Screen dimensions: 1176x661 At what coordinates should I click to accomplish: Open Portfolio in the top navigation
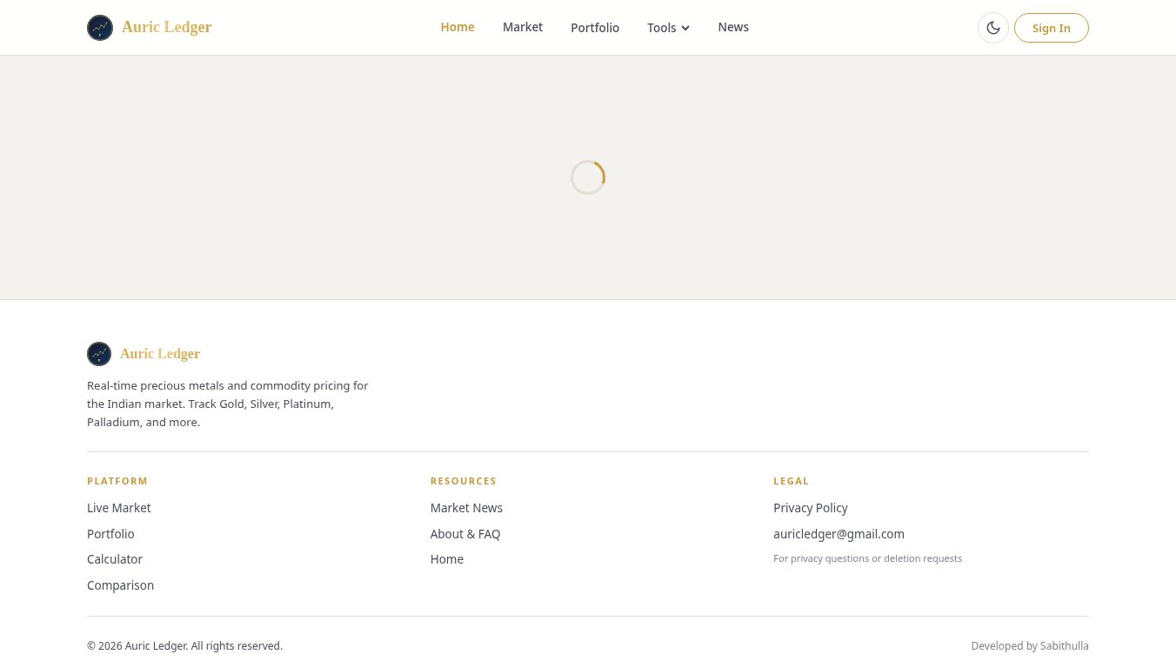(x=595, y=28)
